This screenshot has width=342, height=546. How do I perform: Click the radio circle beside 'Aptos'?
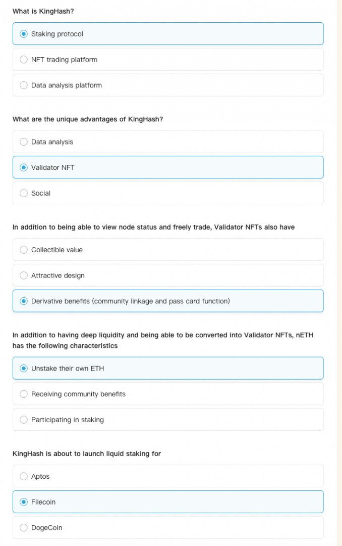(24, 476)
